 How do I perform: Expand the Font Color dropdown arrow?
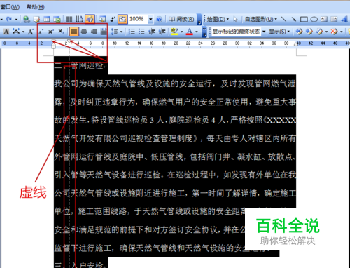(197, 32)
